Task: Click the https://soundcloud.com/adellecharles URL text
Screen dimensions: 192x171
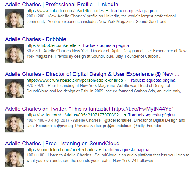Action: coord(62,150)
